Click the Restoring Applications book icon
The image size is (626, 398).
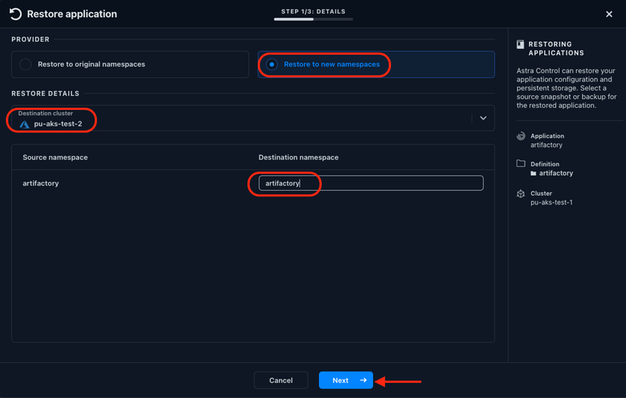point(520,45)
